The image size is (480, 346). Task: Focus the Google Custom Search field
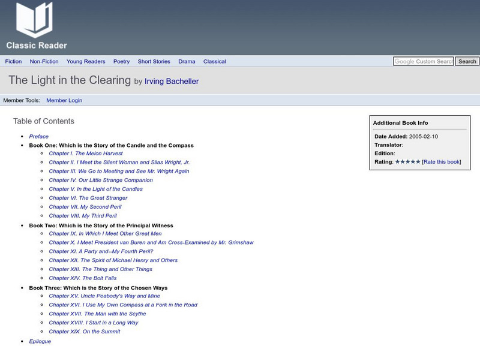pyautogui.click(x=424, y=61)
